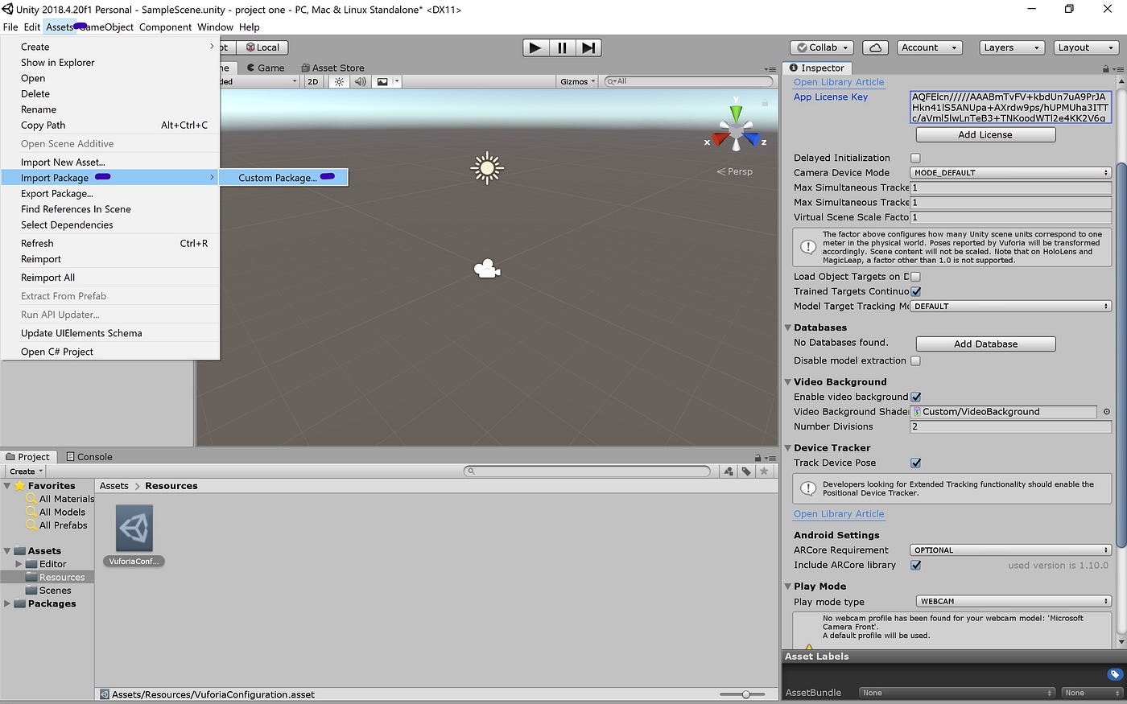Click the Add License button
Viewport: 1127px width, 704px height.
(985, 134)
